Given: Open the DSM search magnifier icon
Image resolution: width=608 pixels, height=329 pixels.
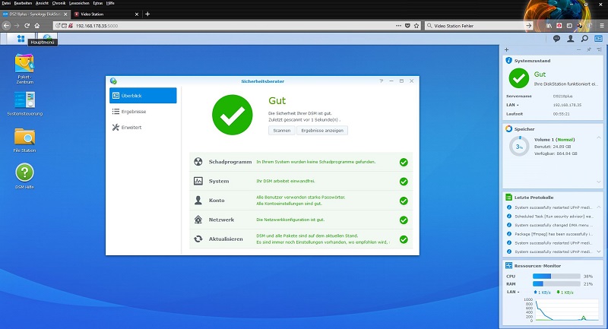Looking at the screenshot, I should point(584,38).
